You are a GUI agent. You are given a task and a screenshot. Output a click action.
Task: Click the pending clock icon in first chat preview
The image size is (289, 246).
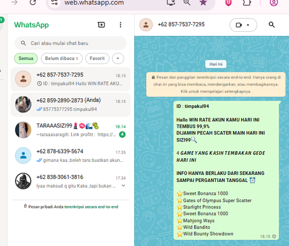pos(39,84)
